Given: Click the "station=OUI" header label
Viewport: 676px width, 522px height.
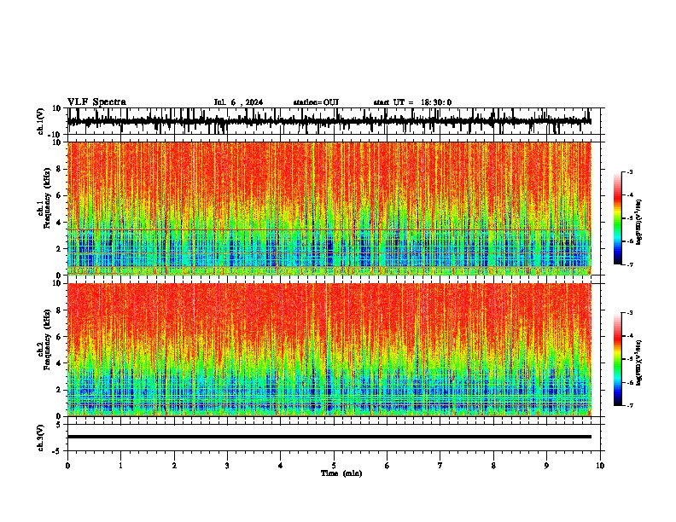Looking at the screenshot, I should pos(316,102).
